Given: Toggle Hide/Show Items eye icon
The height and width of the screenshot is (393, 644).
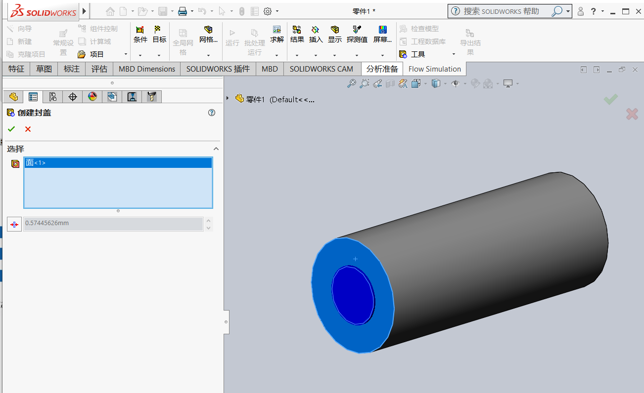Looking at the screenshot, I should 456,83.
